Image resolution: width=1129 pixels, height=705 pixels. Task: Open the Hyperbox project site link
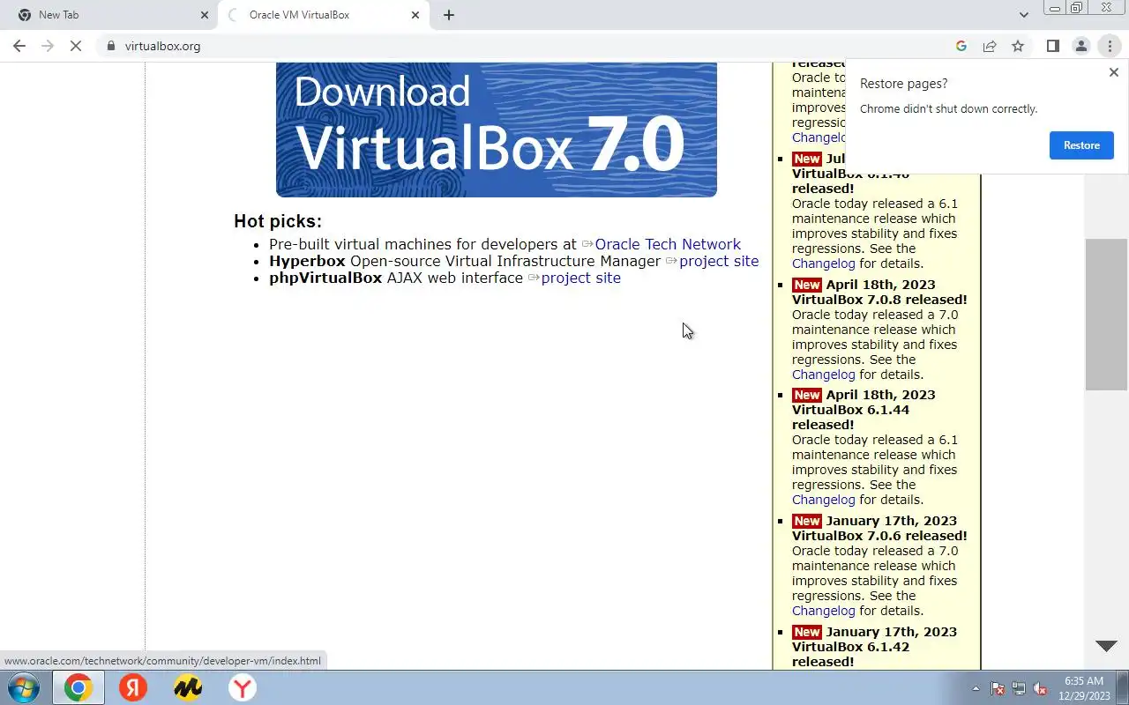coord(719,261)
